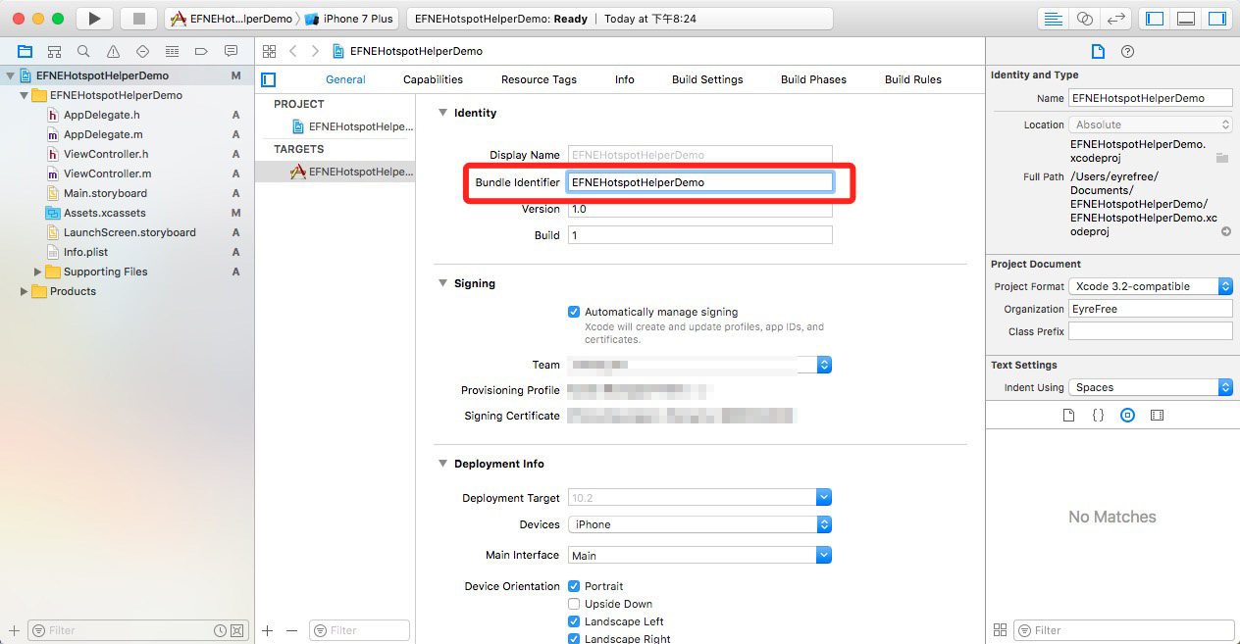Image resolution: width=1240 pixels, height=644 pixels.
Task: Expand the Products folder
Action: tap(25, 291)
